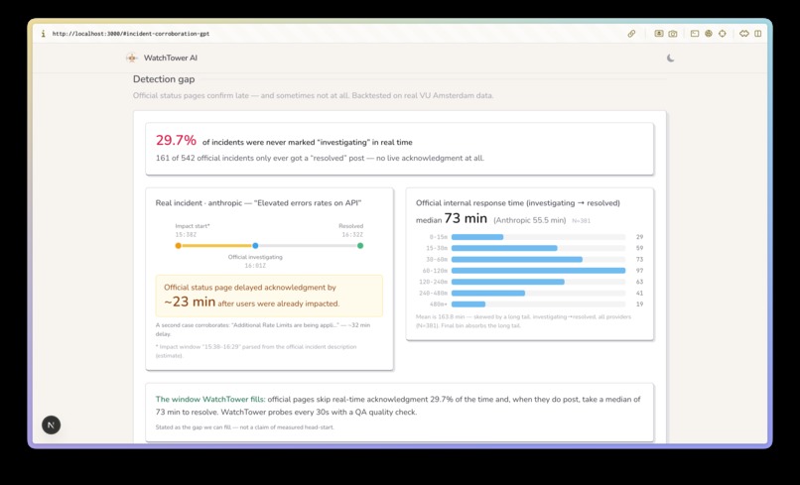Open the code view with angle-brackets icon

[744, 34]
